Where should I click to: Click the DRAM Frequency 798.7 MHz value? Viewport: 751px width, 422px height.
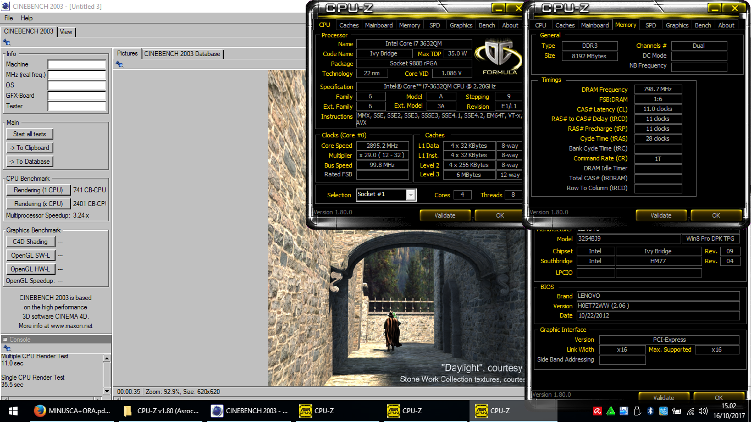coord(658,90)
